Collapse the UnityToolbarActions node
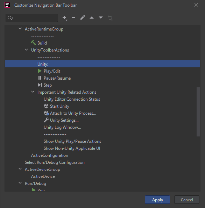The width and height of the screenshot is (205, 208). click(27, 50)
